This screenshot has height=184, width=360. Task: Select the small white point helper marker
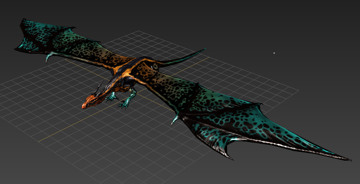pyautogui.click(x=274, y=53)
